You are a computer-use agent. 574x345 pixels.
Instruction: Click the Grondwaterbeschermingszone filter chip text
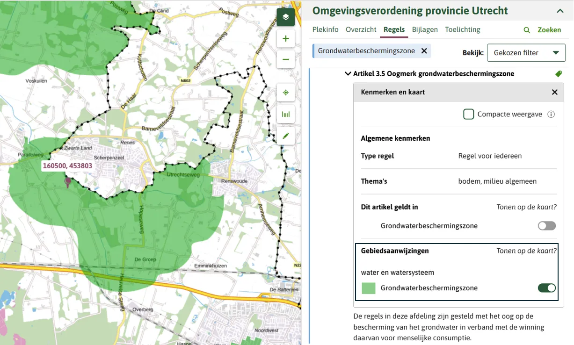point(366,51)
